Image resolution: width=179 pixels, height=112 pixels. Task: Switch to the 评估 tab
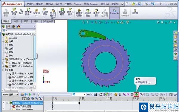36,22
